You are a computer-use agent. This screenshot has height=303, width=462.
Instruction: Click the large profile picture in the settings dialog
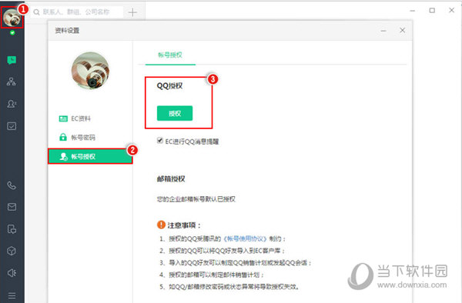(x=90, y=71)
